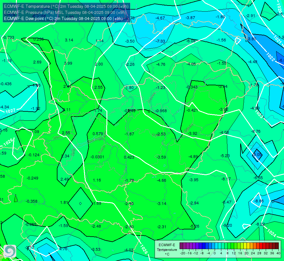Click the swirl logo icon in the corner
This screenshot has width=284, height=261.
10,251
